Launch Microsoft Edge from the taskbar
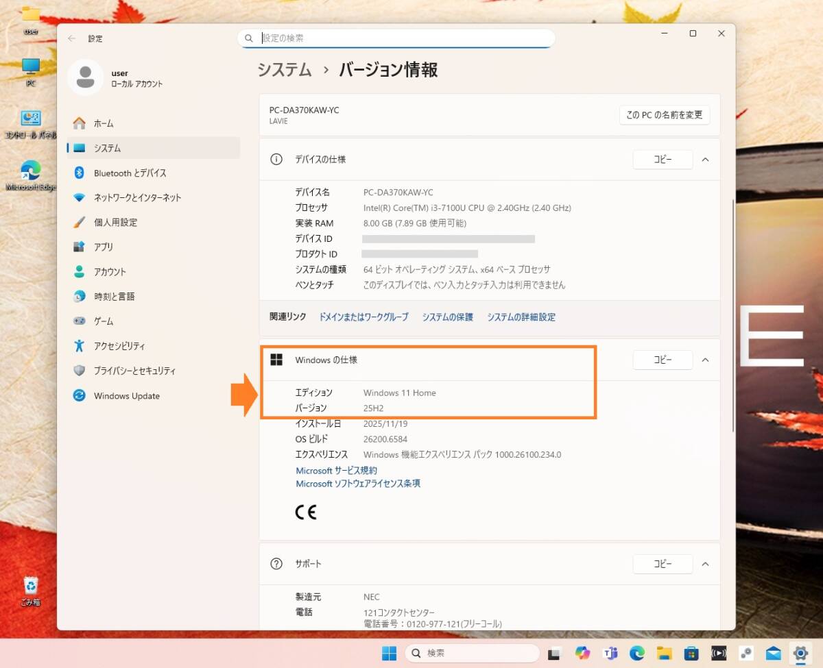 pos(636,653)
